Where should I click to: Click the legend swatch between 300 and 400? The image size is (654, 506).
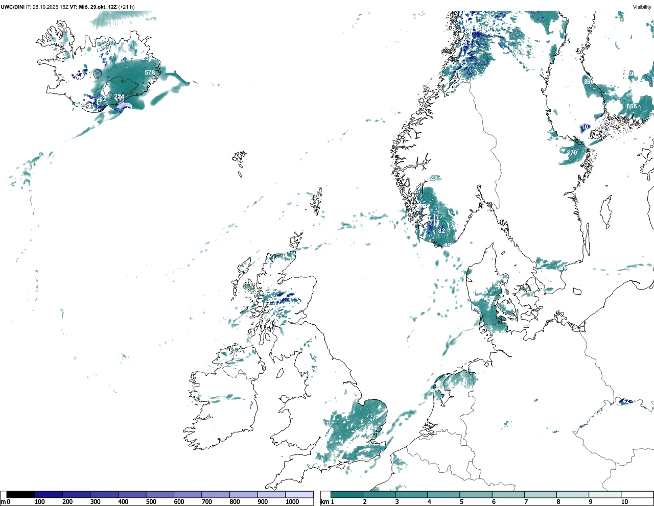point(104,494)
